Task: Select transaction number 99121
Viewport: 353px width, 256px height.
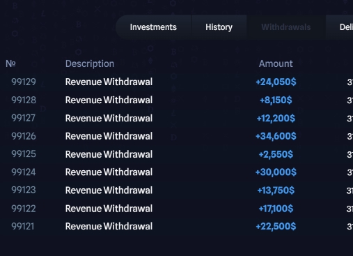Action: [23, 226]
